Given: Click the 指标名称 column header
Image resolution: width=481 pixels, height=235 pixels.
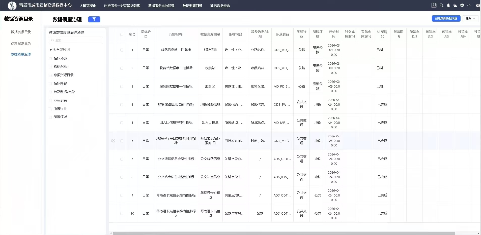Looking at the screenshot, I should pos(176,34).
